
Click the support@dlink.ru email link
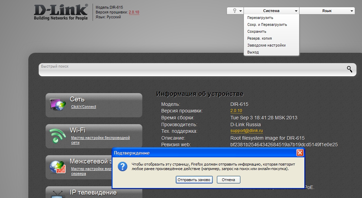247,131
